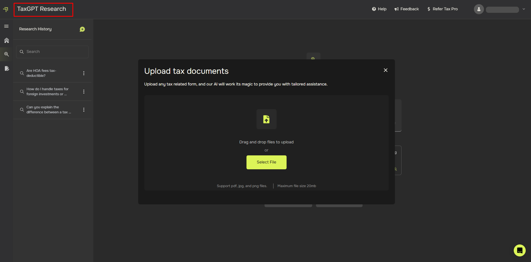
Task: Open options for foreign investments query
Action: click(x=84, y=92)
